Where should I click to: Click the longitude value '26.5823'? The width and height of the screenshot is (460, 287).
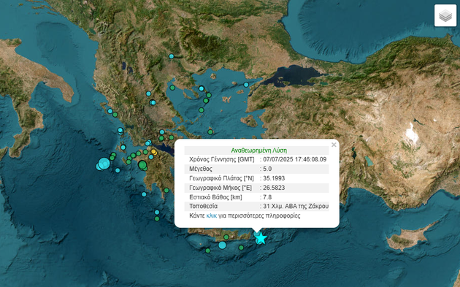pos(274,188)
